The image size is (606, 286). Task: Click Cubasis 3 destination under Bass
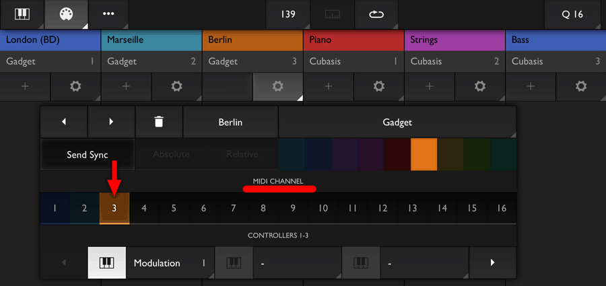[x=555, y=61]
